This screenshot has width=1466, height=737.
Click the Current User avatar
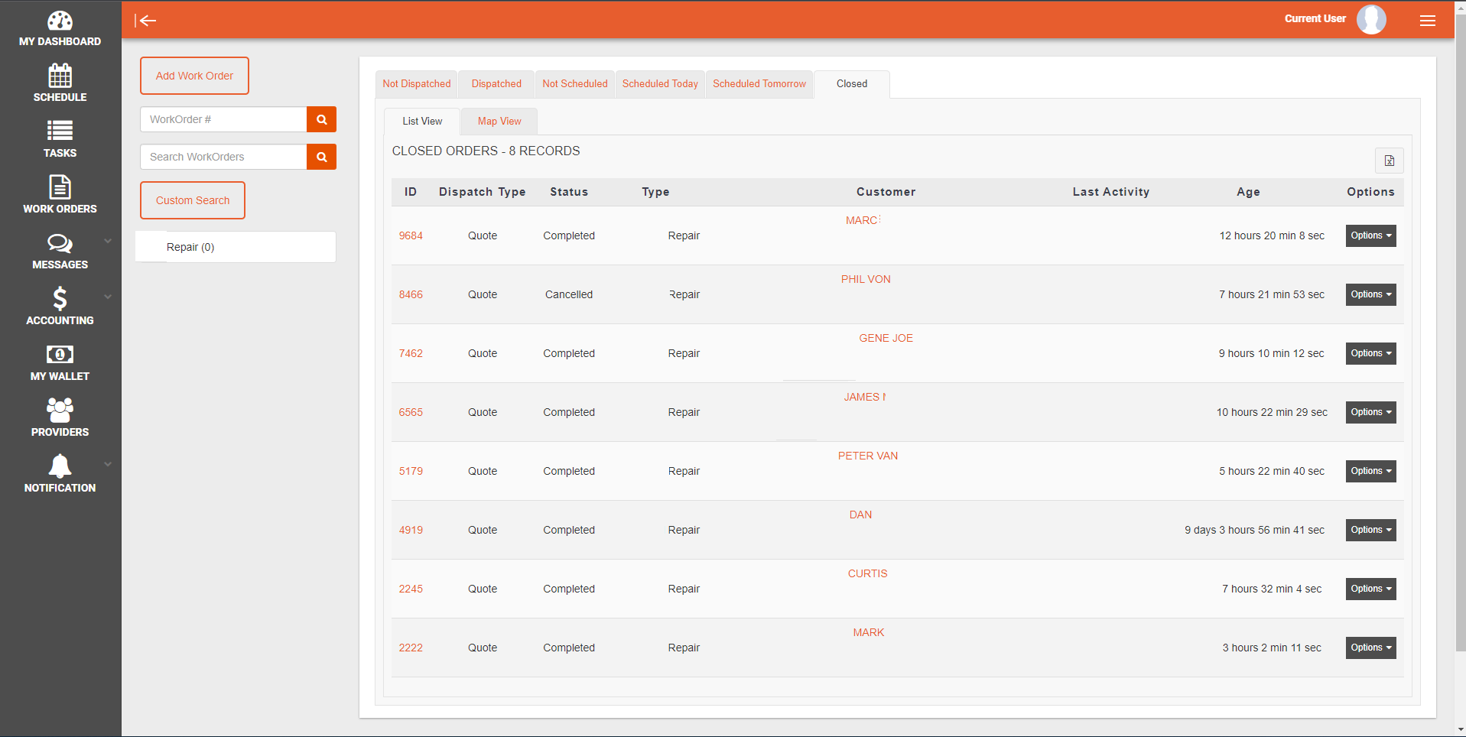1370,20
